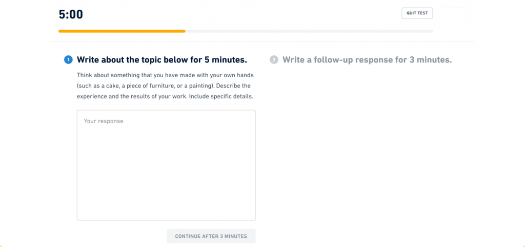Click the divider line under the progress bar
This screenshot has height=247, width=525.
pos(262,41)
